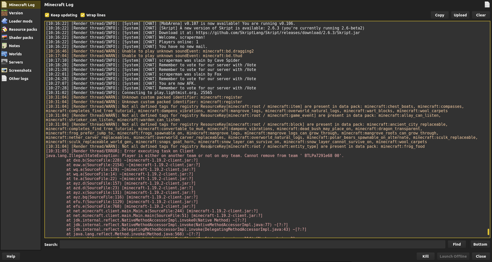The image size is (492, 262).
Task: Click the Skript.jar download URL line
Action: (203, 33)
